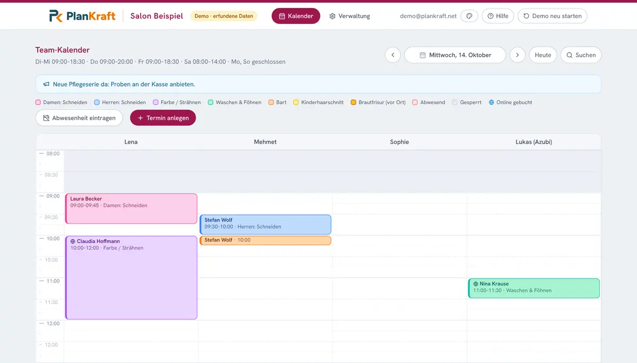
Task: Click Abwesenheit eintragen button
Action: click(79, 118)
